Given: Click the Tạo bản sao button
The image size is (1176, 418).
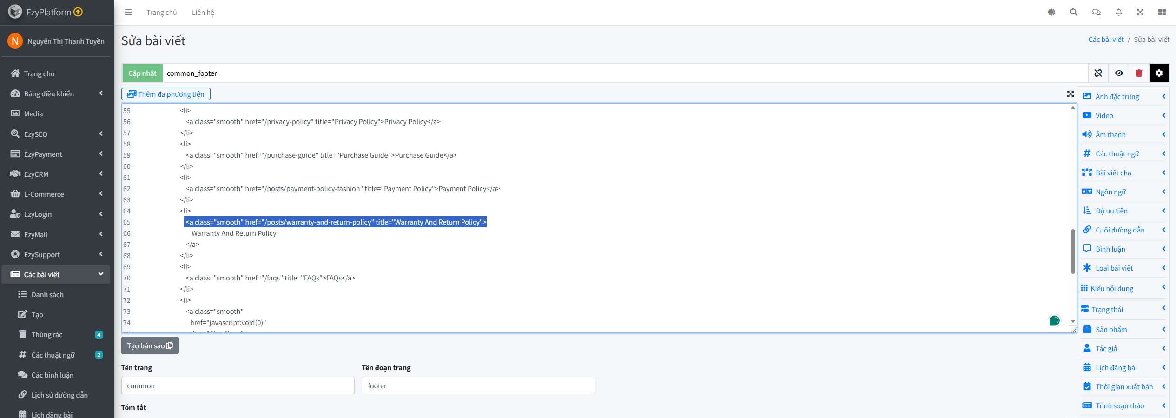Looking at the screenshot, I should (x=150, y=345).
